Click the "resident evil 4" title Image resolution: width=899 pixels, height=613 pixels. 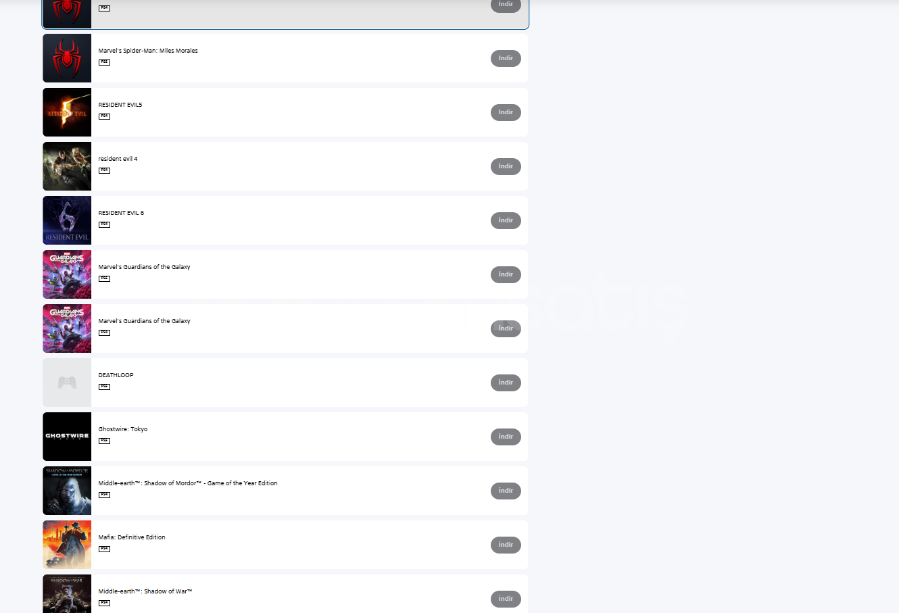118,159
